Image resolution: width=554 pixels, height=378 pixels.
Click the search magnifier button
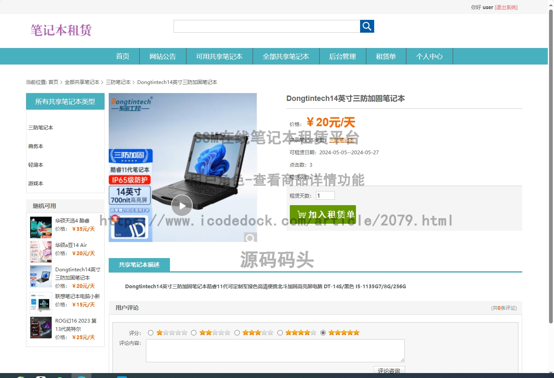(x=367, y=26)
